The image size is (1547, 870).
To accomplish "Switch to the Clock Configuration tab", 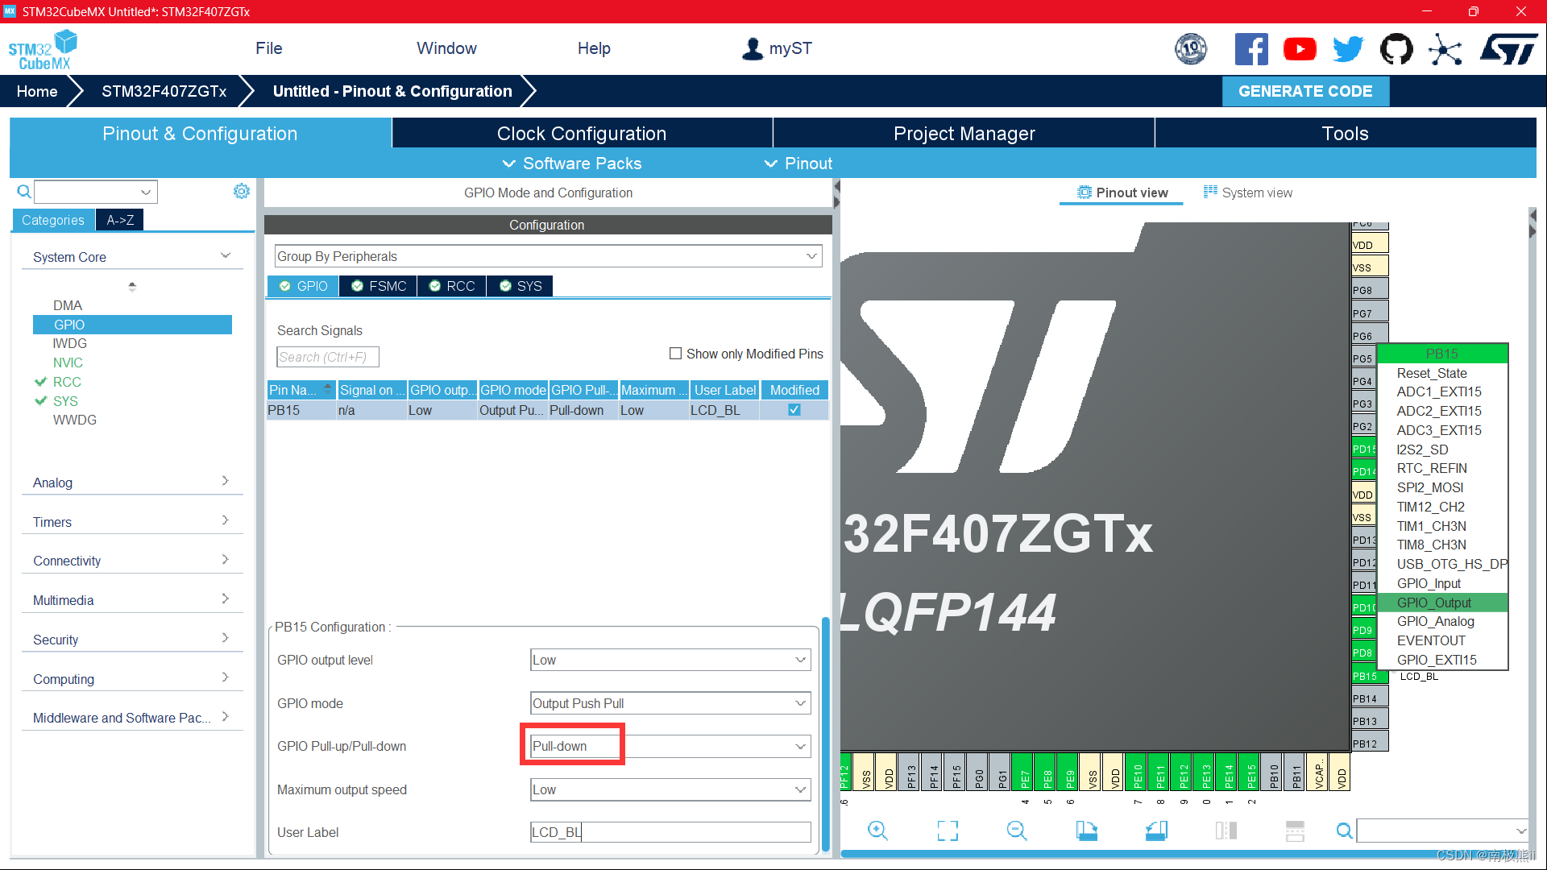I will pyautogui.click(x=582, y=133).
